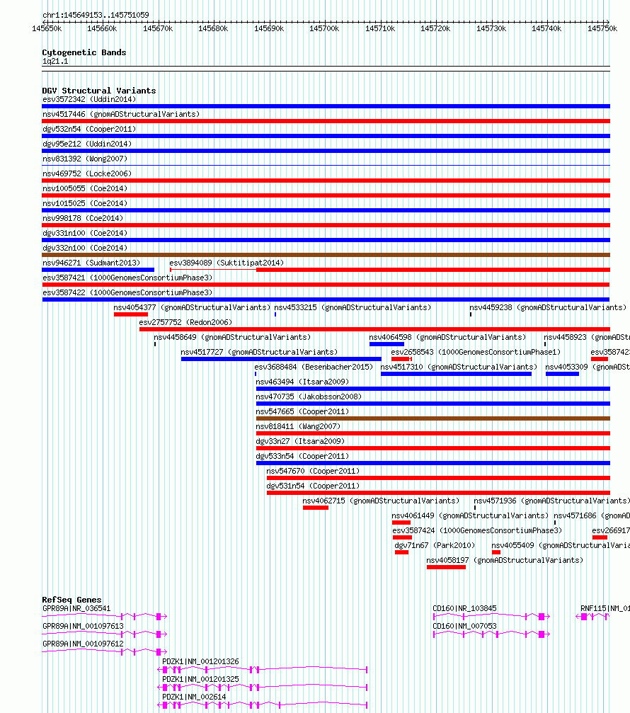The width and height of the screenshot is (630, 713).
Task: Click the nsv4517727 gnomAD variant label
Action: click(x=259, y=352)
